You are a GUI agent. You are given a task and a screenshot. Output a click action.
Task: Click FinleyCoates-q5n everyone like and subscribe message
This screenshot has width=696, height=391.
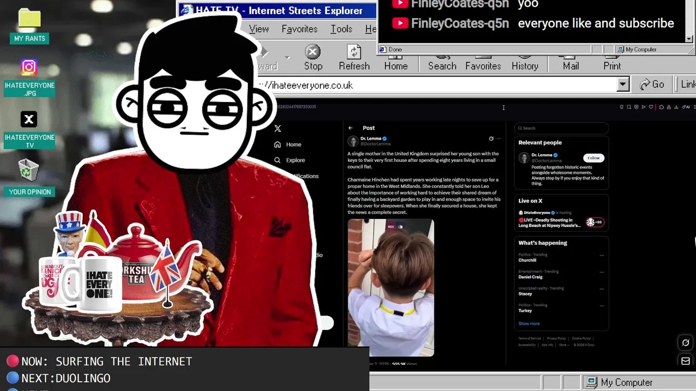pos(533,23)
